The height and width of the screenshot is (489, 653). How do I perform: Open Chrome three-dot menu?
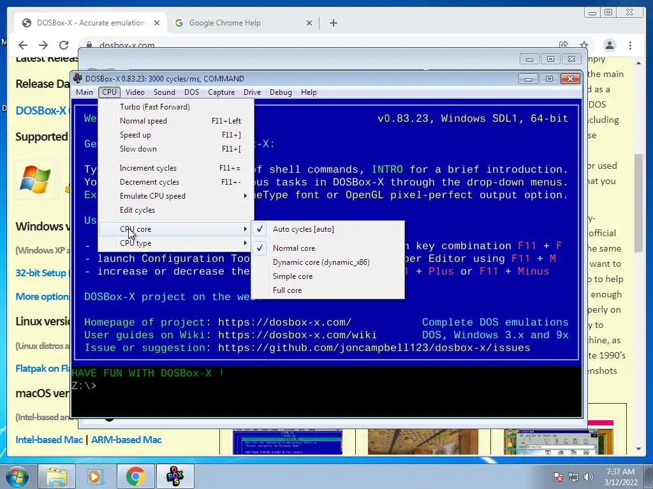(630, 45)
